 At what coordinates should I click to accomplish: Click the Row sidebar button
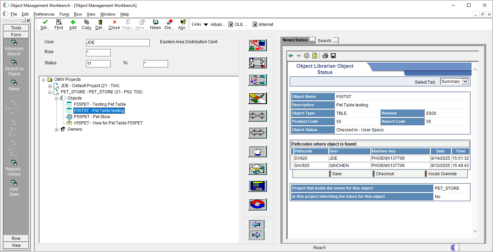click(x=16, y=239)
